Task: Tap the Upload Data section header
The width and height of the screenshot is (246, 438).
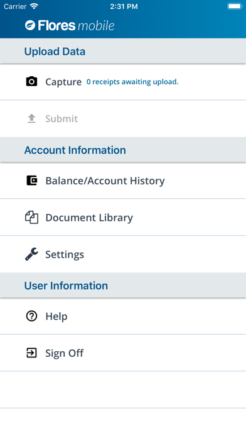Action: pos(123,51)
